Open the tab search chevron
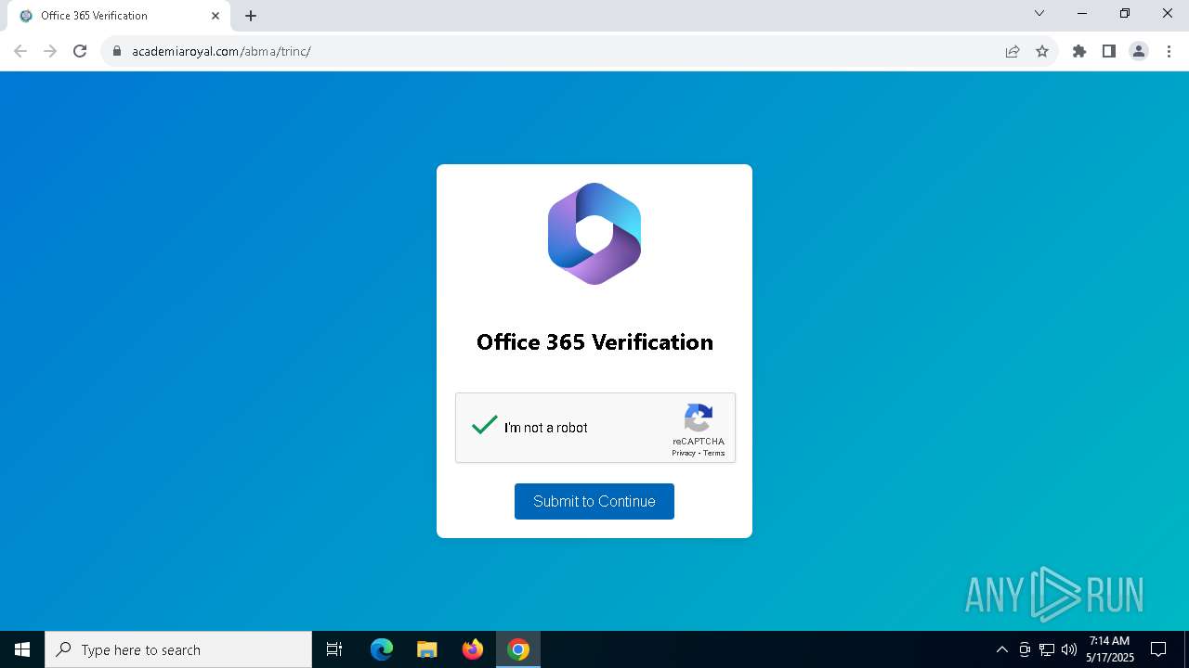The image size is (1189, 668). point(1039,13)
